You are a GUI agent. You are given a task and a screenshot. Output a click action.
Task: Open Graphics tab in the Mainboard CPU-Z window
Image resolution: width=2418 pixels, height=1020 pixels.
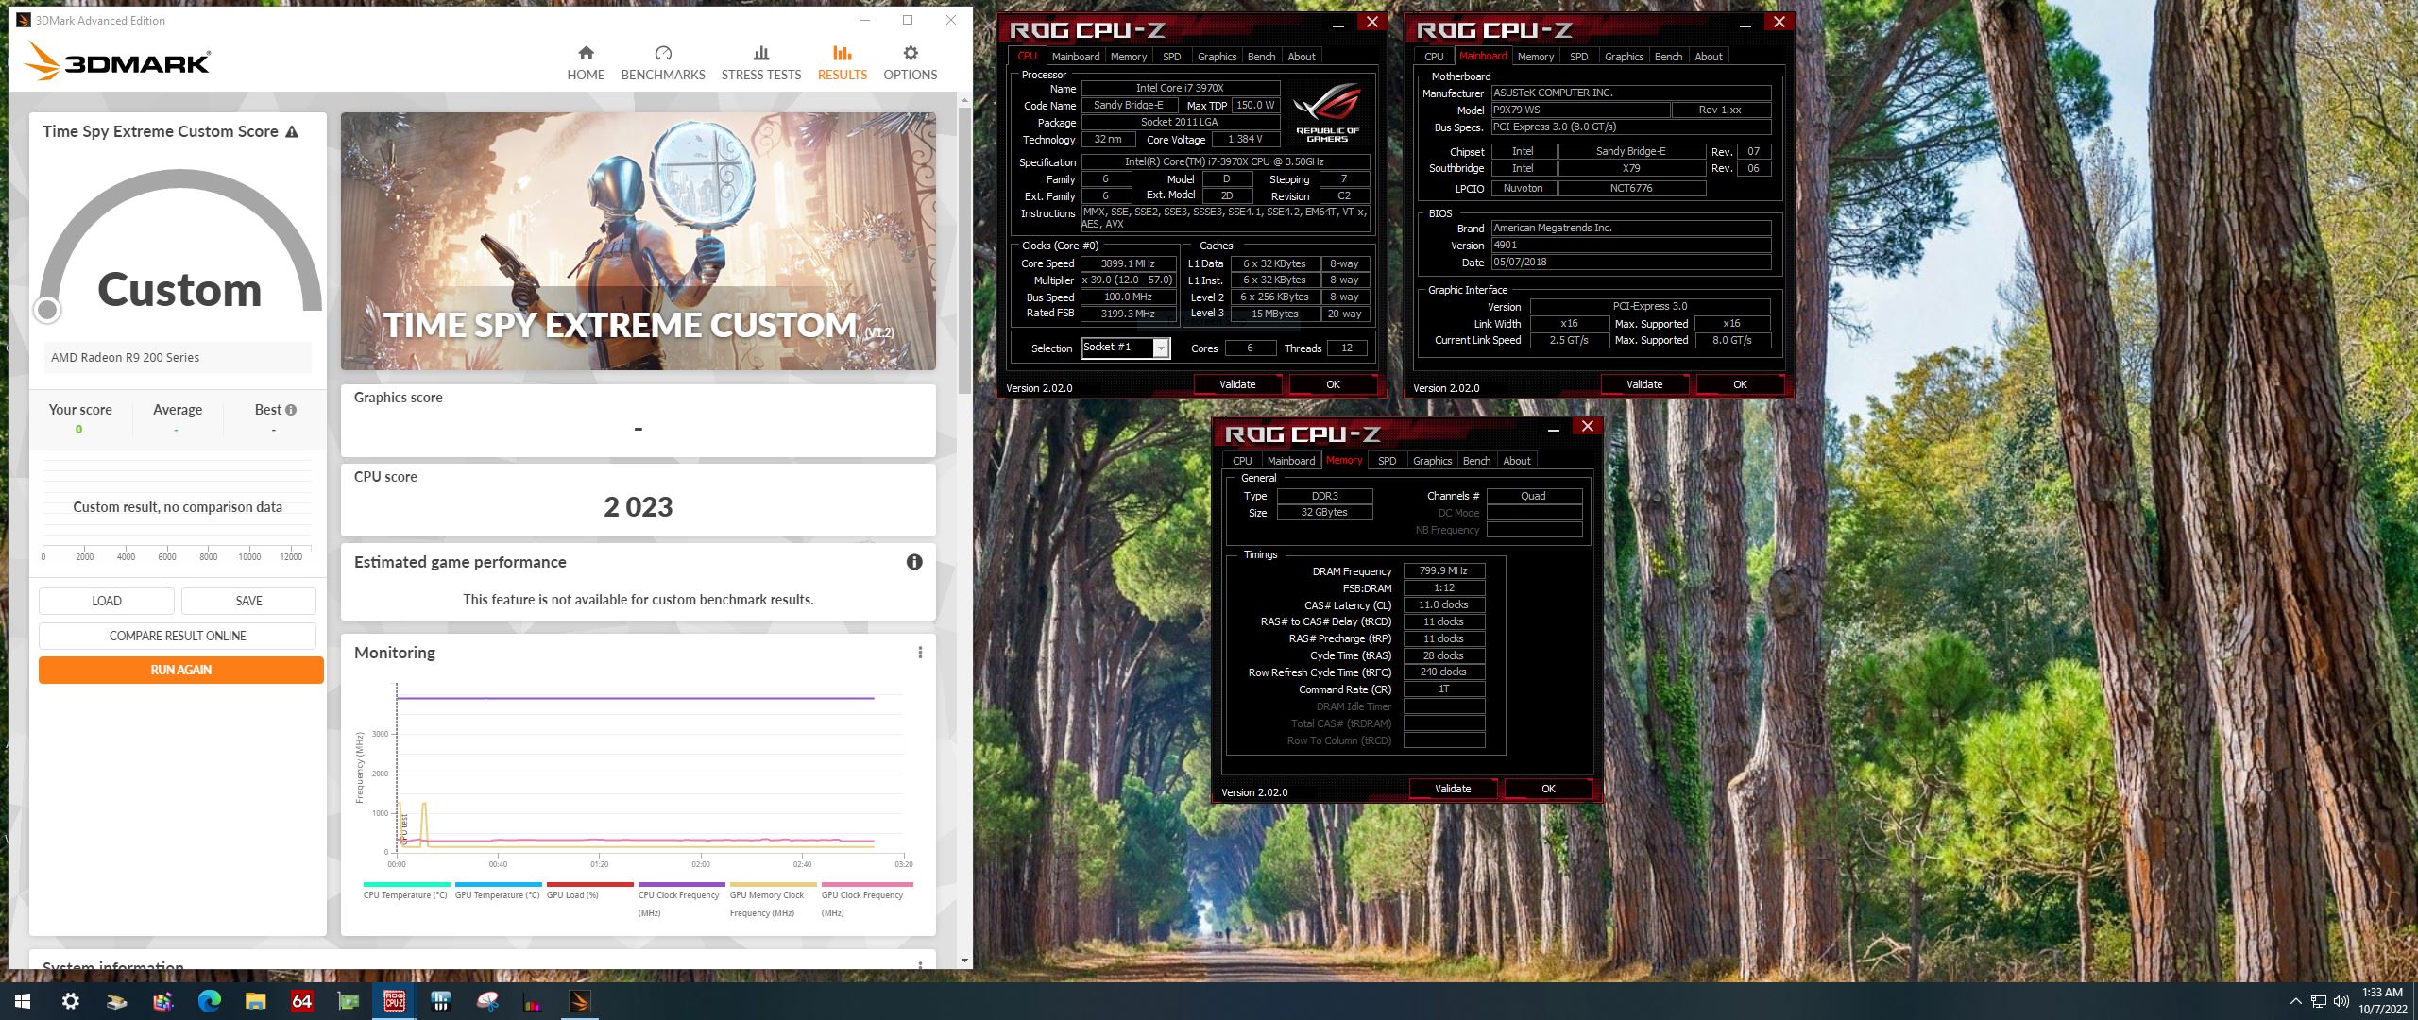click(x=1624, y=57)
